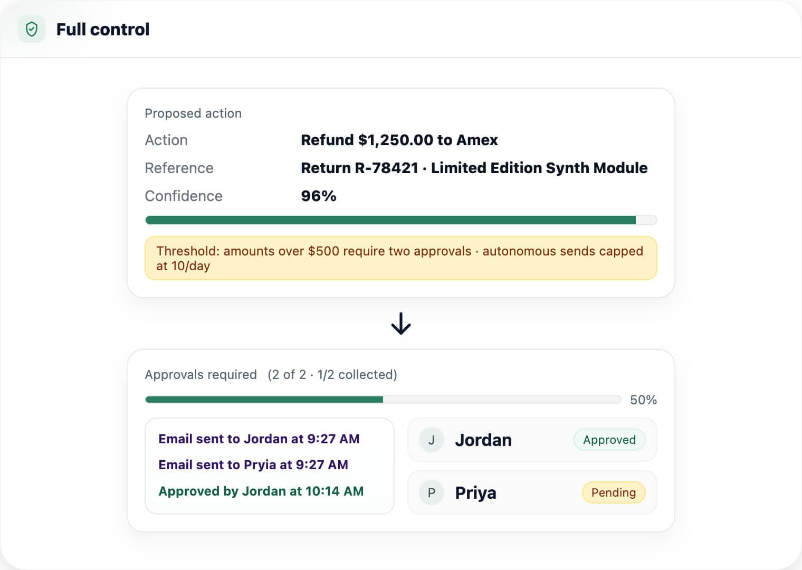
Task: Click the Approvals required panel heading
Action: coord(201,375)
